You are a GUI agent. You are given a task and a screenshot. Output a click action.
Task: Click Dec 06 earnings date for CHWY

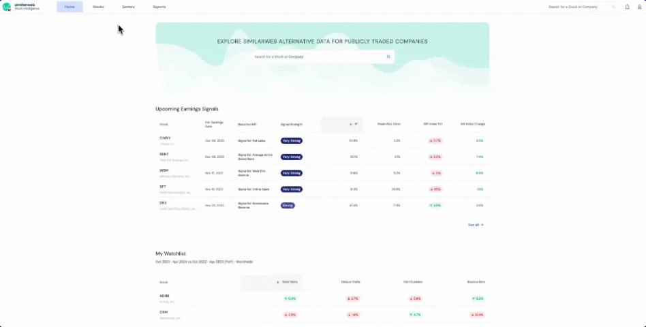tap(215, 140)
